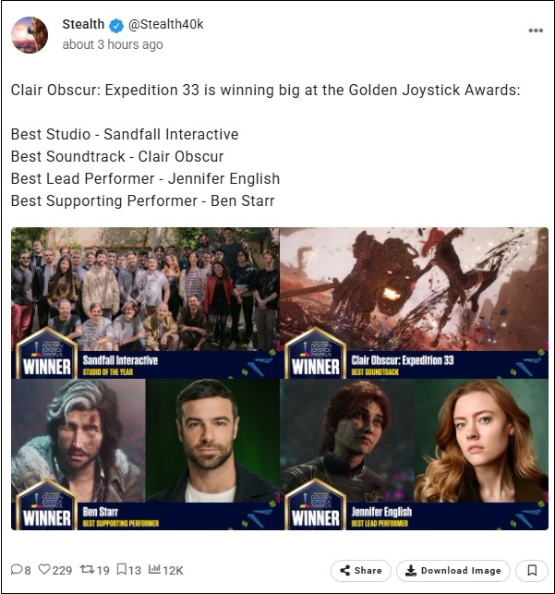Open the three-dot more options menu
Viewport: 555px width, 594px height.
(x=536, y=30)
